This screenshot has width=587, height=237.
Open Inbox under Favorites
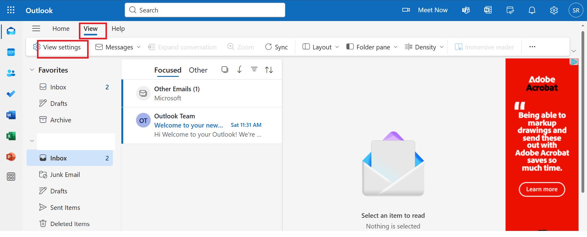(x=70, y=87)
